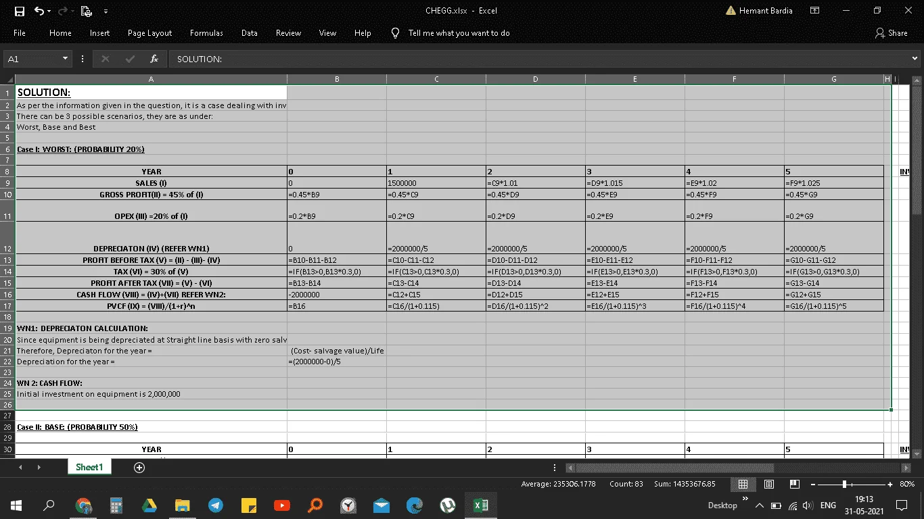924x519 pixels.
Task: Open the View ribbon tab
Action: pyautogui.click(x=327, y=33)
